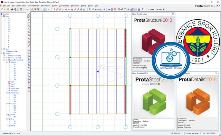Click the grid table icon near storey selector
Screen dimensions: 221x136
pos(139,9)
